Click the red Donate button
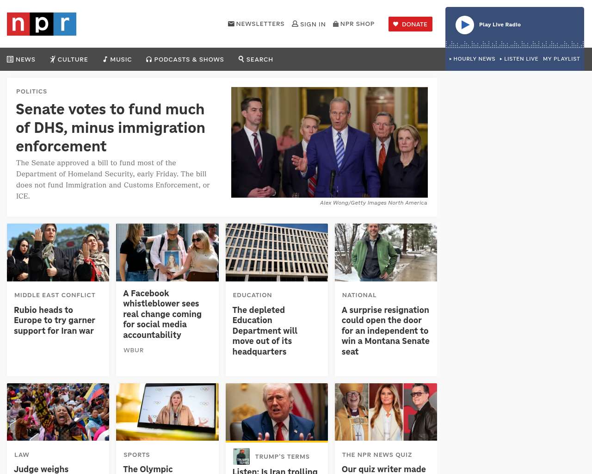 (410, 24)
